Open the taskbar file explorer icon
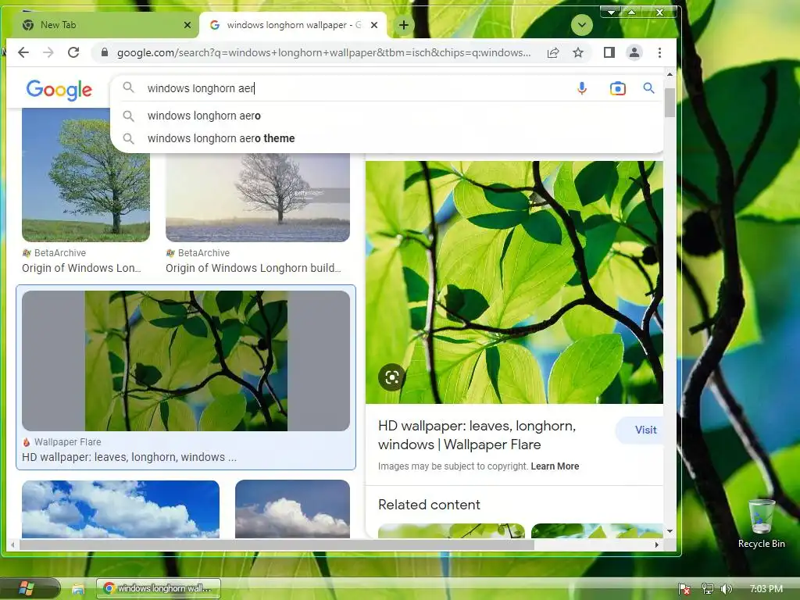Viewport: 800px width, 600px height. [x=78, y=589]
